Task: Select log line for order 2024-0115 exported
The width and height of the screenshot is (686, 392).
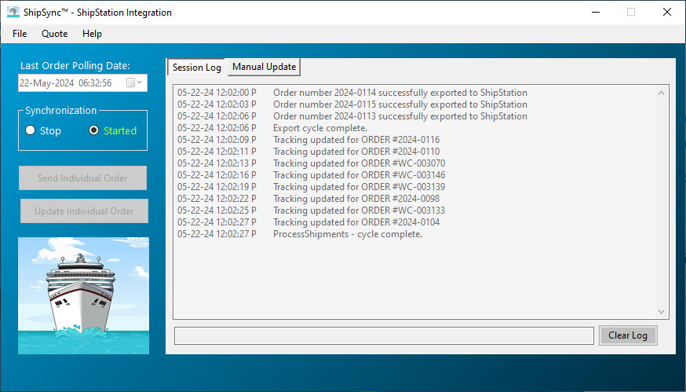Action: pos(352,104)
